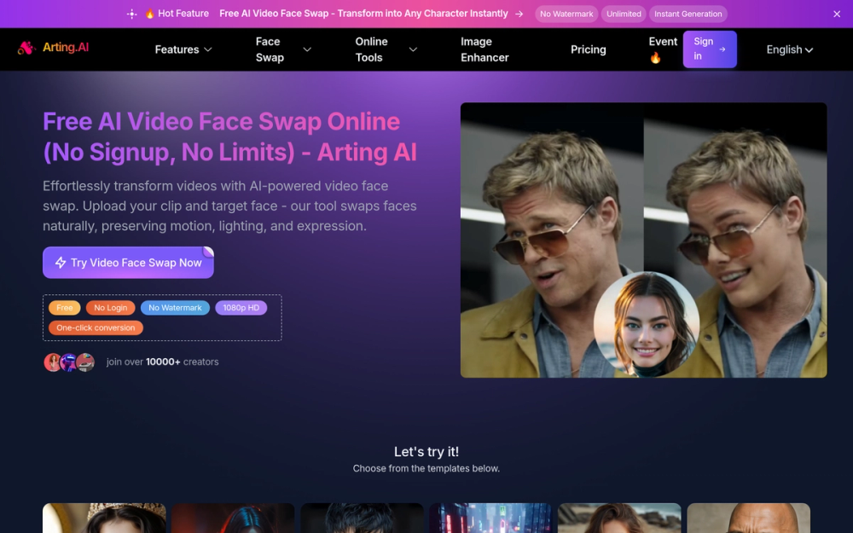Click the arrow inside Sign in button
Screen dimensions: 853x533
[x=722, y=49]
